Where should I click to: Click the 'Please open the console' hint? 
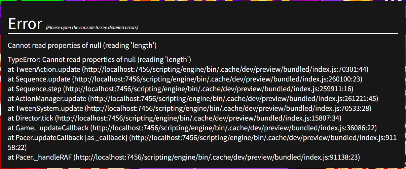pos(92,28)
